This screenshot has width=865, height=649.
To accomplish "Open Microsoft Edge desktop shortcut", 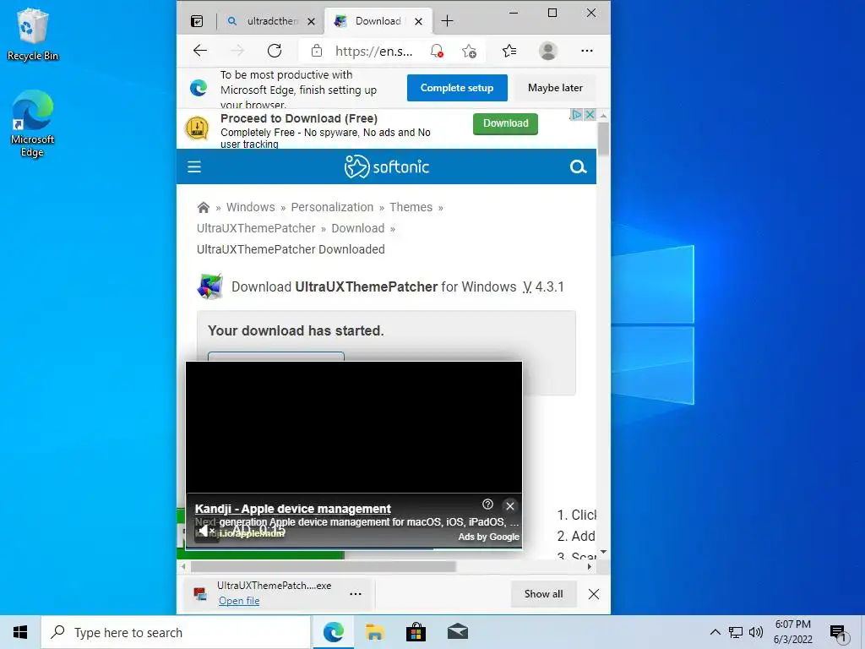I will click(x=33, y=123).
